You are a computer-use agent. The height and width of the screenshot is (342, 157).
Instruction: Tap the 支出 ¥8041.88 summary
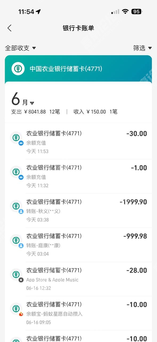pos(36,112)
